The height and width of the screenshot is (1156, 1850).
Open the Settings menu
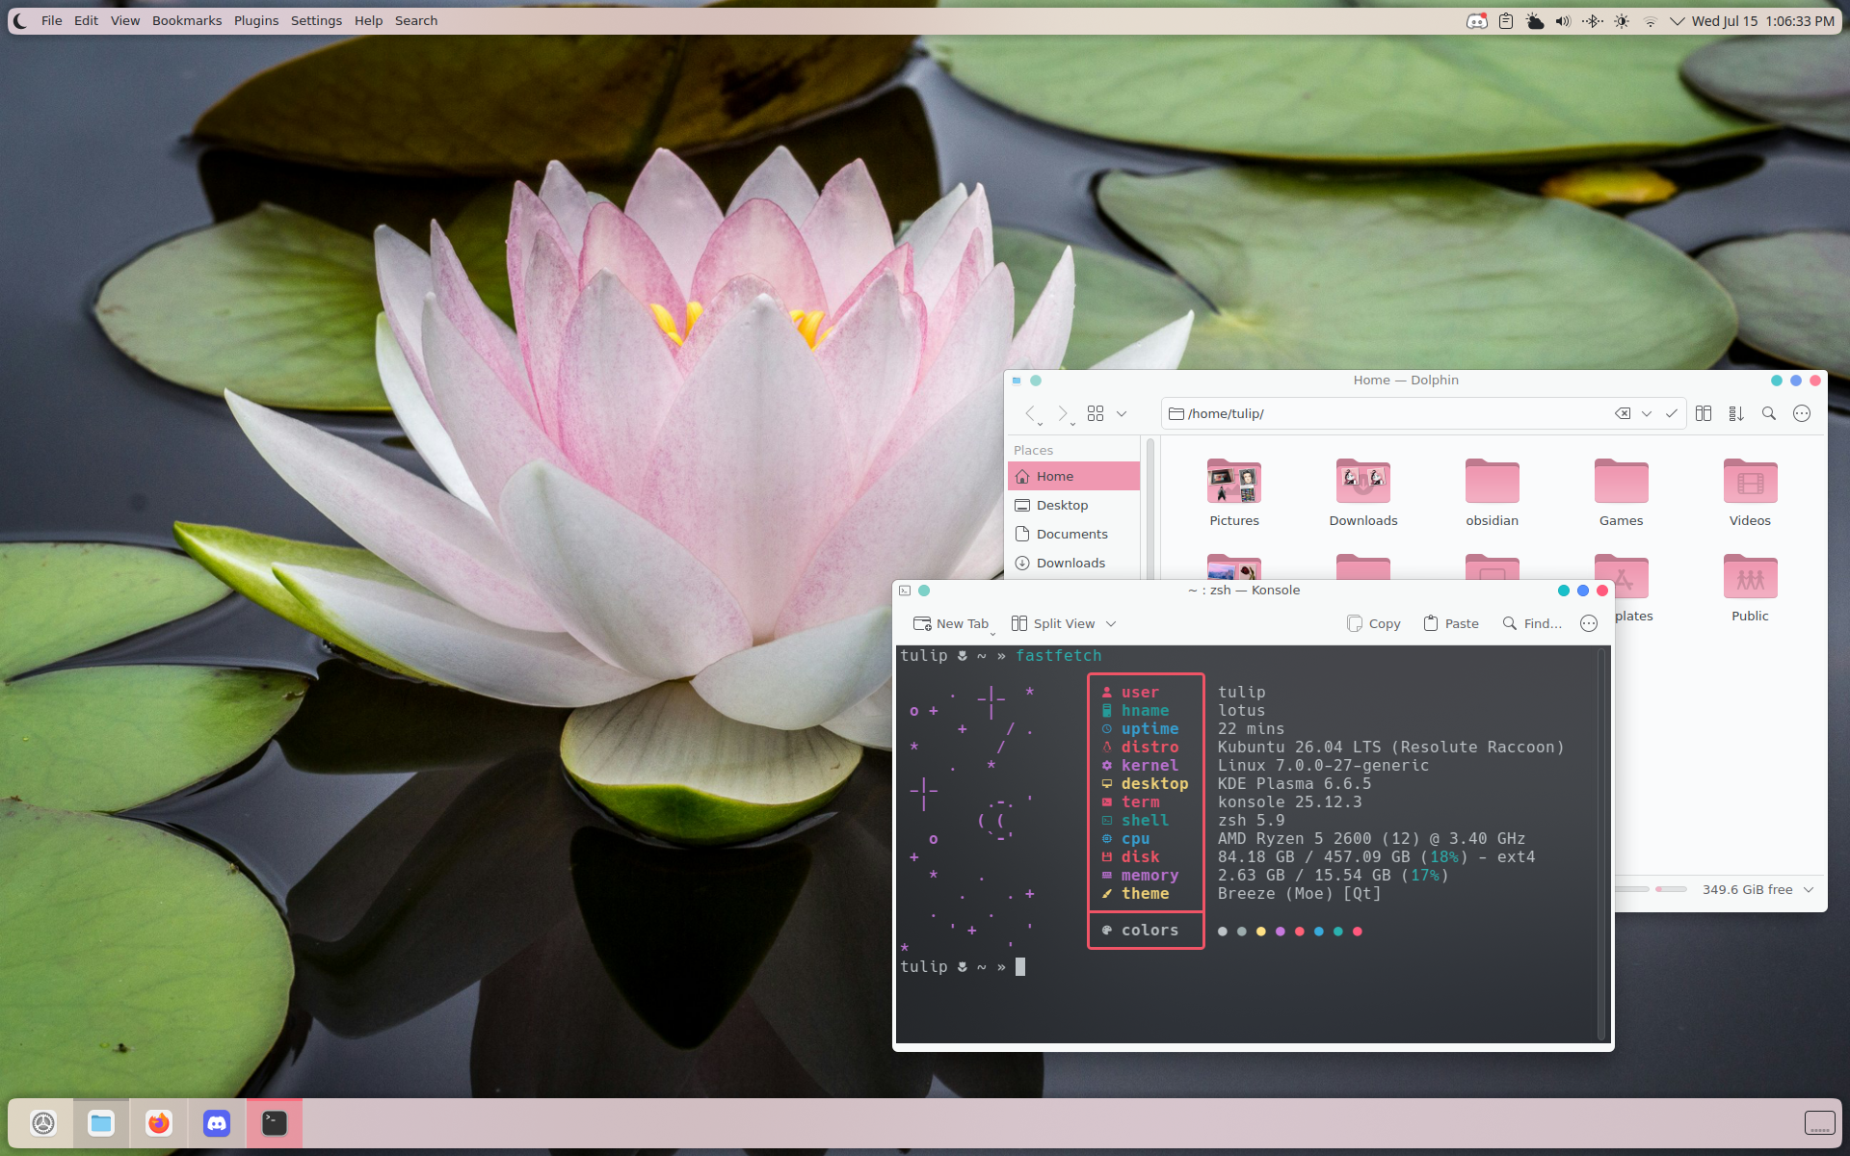[316, 20]
